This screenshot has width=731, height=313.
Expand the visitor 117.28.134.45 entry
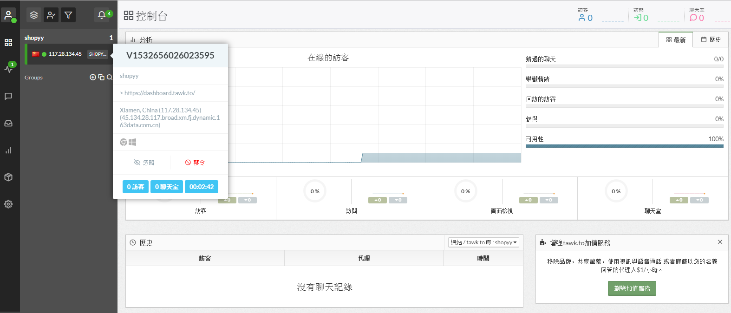pos(65,54)
